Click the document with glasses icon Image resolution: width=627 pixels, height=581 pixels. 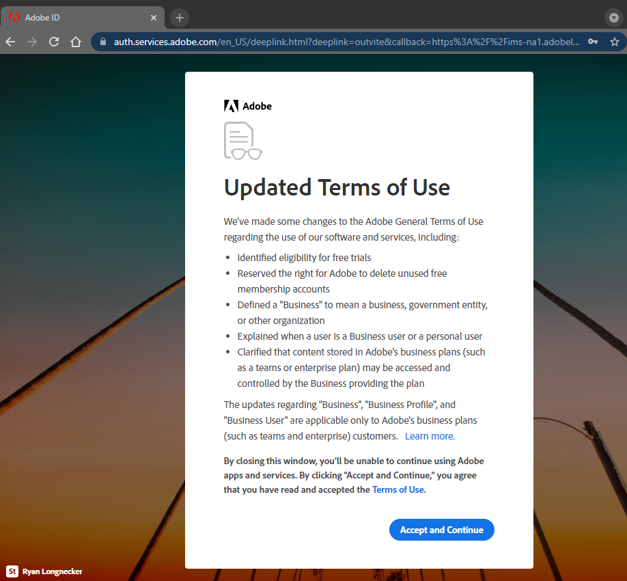(242, 141)
